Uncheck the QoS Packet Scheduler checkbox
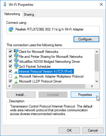Image resolution: width=106 pixels, height=136 pixels. [10, 66]
